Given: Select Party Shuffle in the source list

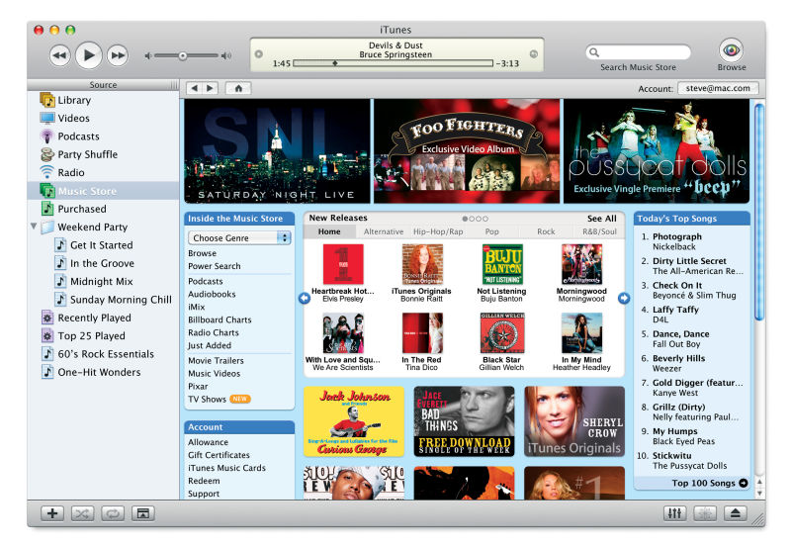Looking at the screenshot, I should tap(87, 154).
